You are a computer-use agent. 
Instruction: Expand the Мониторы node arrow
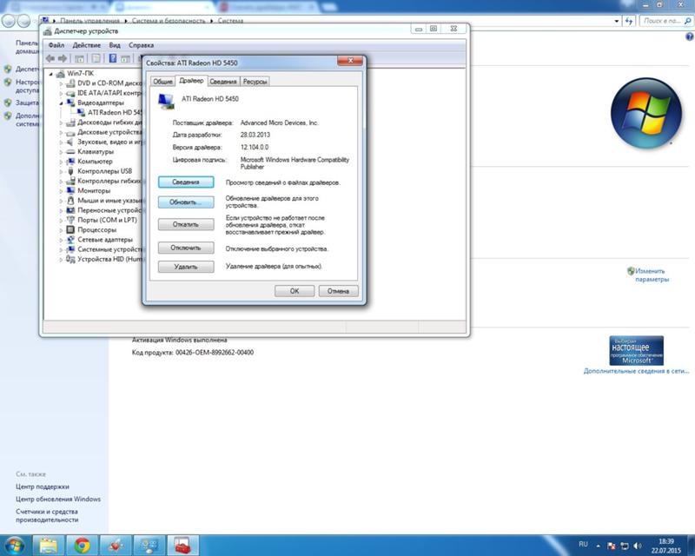[x=61, y=191]
